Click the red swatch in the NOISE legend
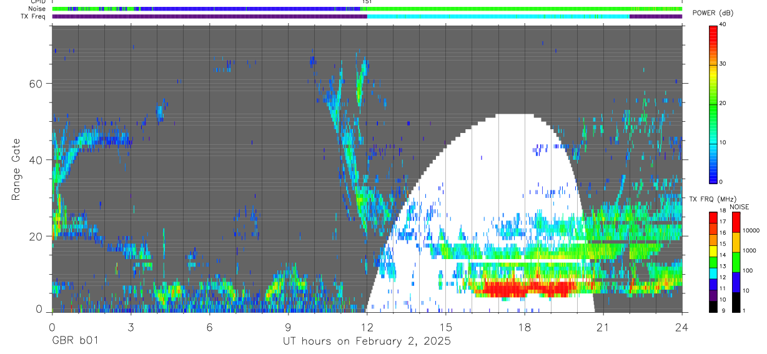 point(736,222)
